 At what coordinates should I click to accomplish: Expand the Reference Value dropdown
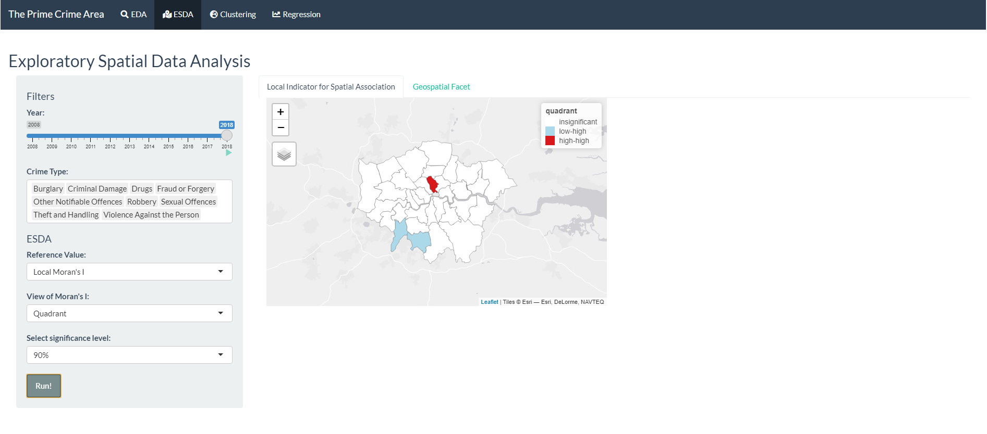(129, 272)
